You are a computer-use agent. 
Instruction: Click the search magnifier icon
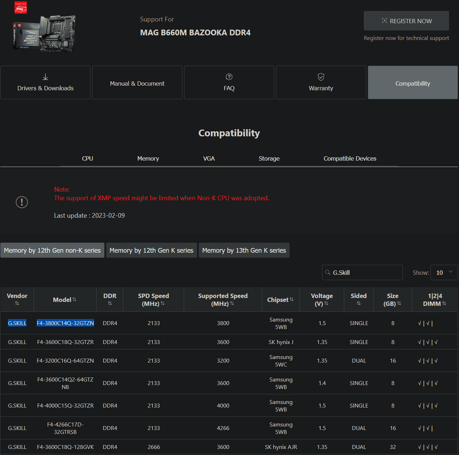coord(328,272)
